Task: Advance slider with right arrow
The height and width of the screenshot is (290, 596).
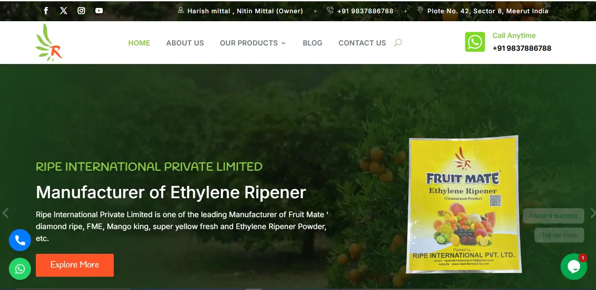Action: point(592,213)
